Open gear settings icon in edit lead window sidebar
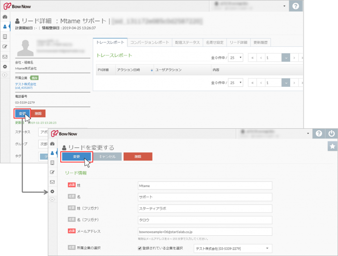The width and height of the screenshot is (338, 256). point(52,191)
